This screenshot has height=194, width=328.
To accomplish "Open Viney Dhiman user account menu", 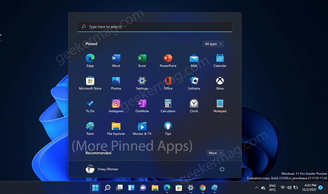I will pyautogui.click(x=102, y=169).
